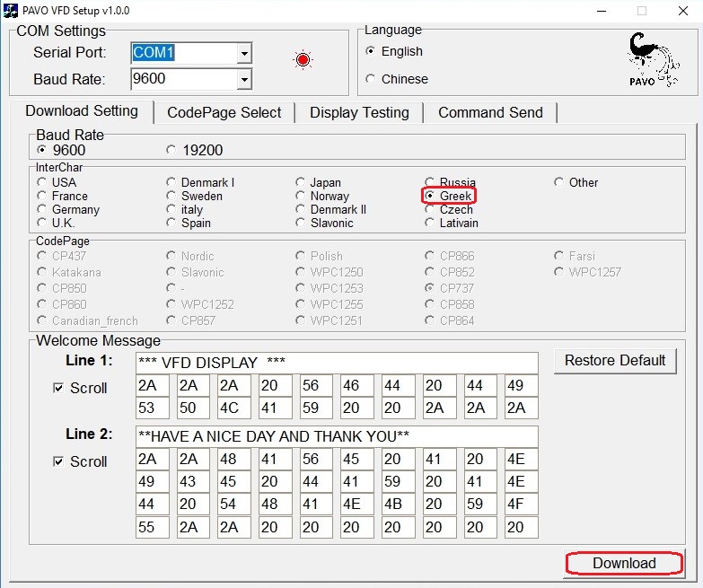Screen dimensions: 703x588
Task: Click Line 2 hex cell 55
Action: point(153,527)
